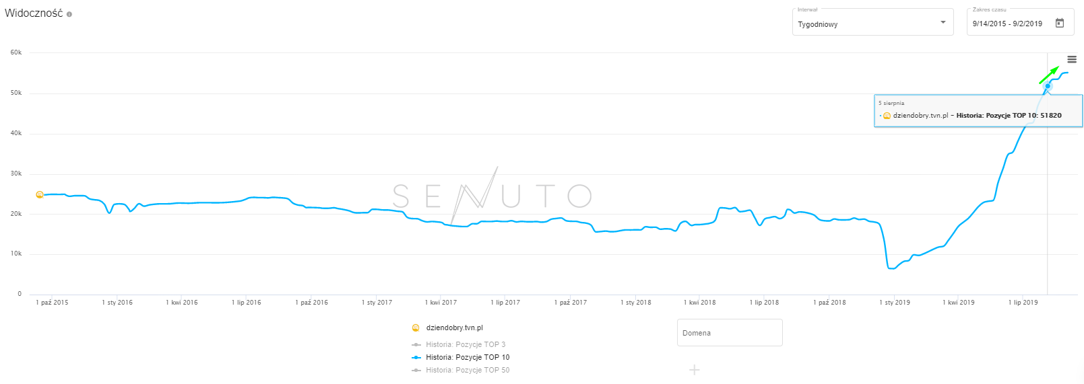
Task: Open the calendar icon in date range
Action: [1060, 23]
